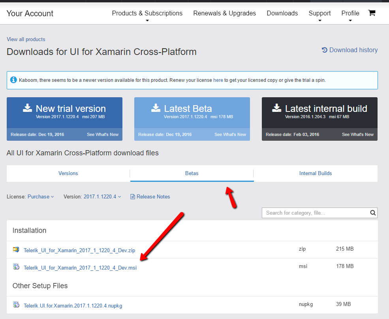Click the Release Notes document icon
This screenshot has width=389, height=319.
133,196
